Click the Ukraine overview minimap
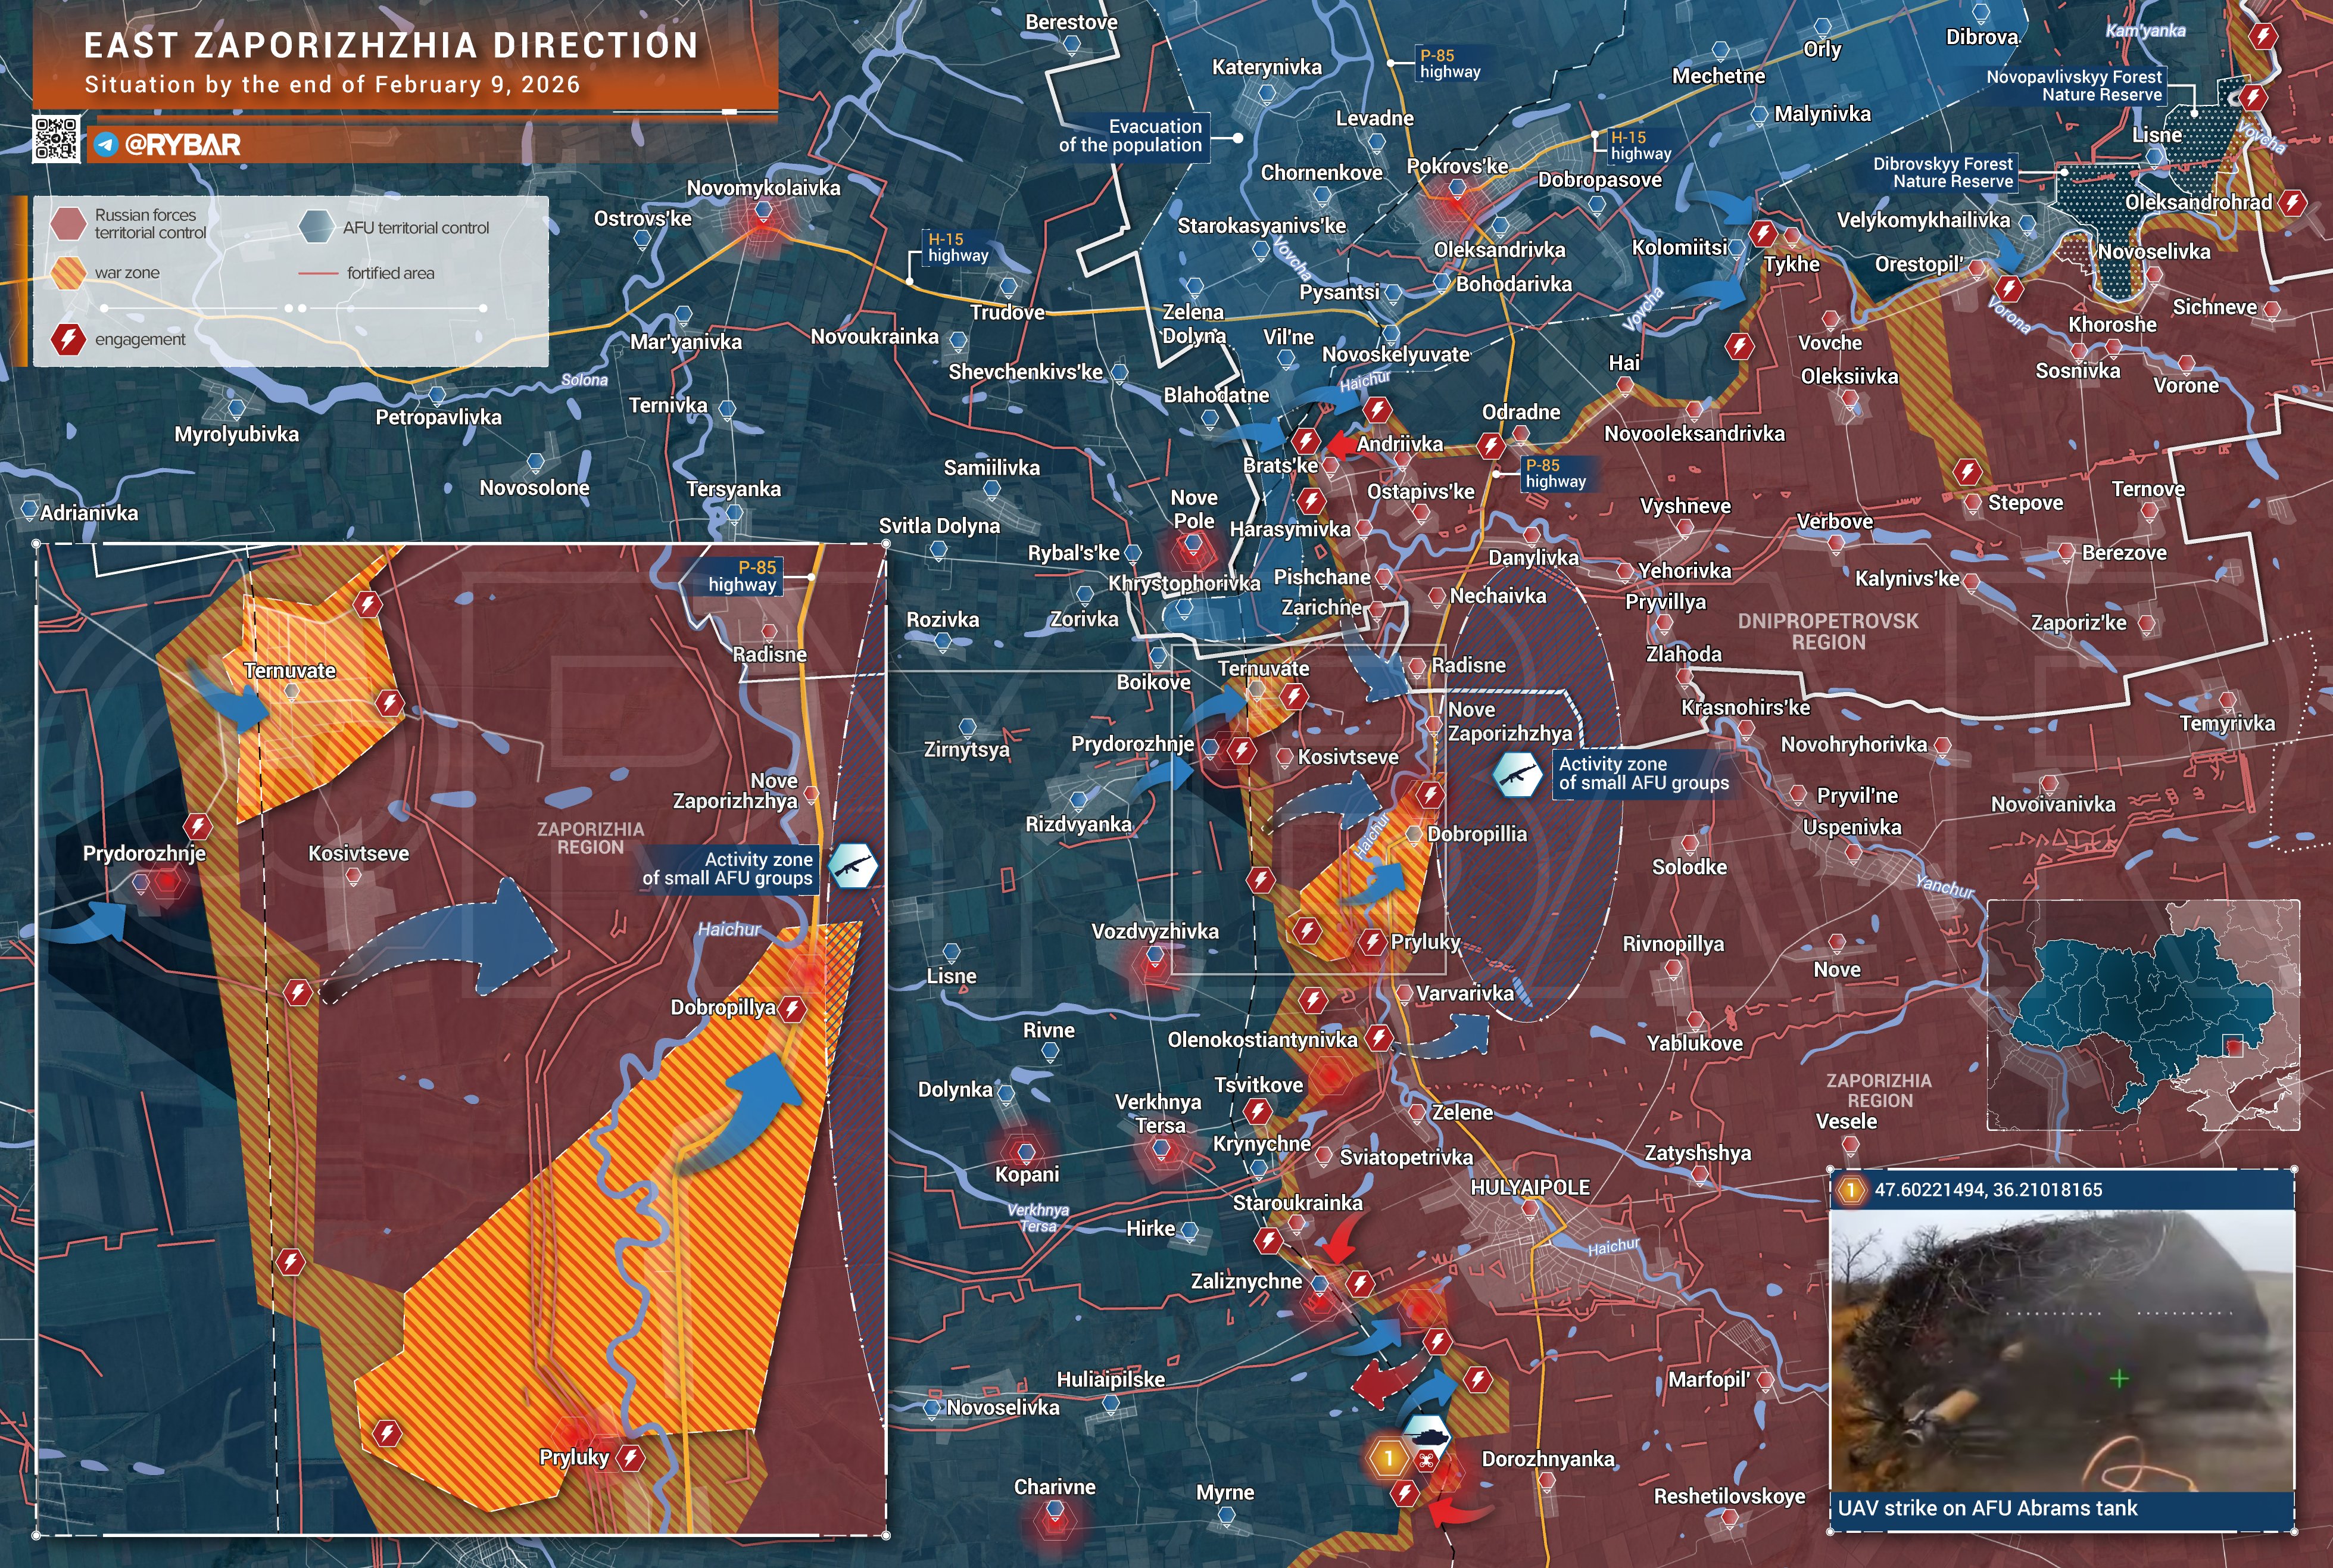 coord(2143,1014)
